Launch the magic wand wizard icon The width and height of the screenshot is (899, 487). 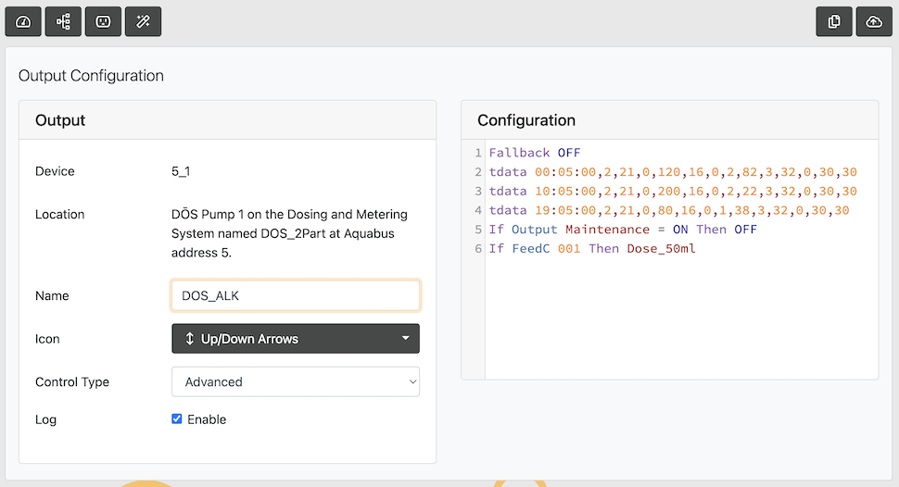143,21
